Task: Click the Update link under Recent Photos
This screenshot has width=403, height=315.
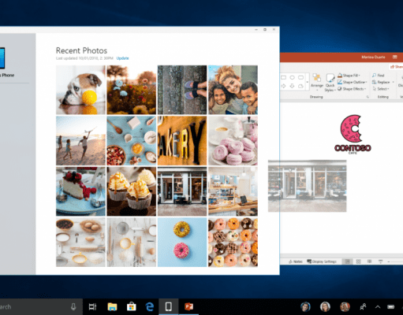Action: [122, 58]
